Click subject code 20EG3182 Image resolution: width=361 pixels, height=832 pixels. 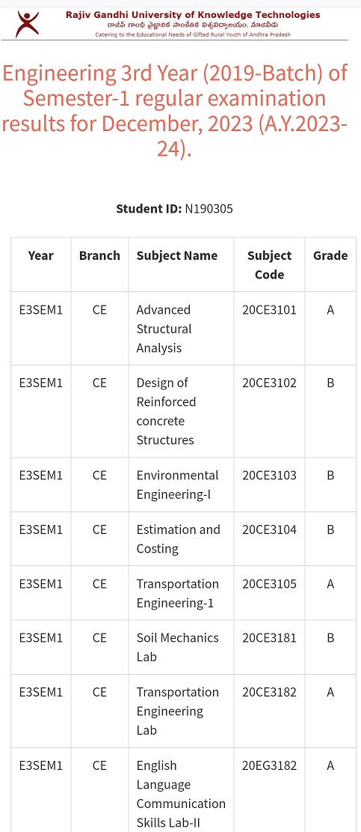(x=269, y=765)
